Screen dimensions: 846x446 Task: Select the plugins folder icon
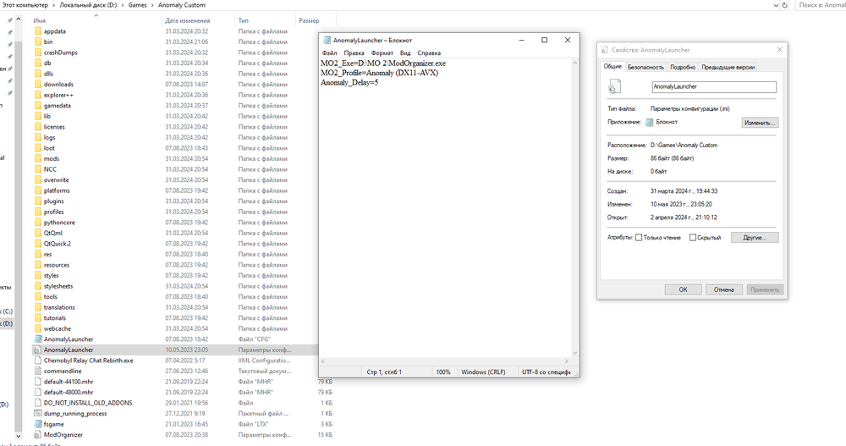coord(38,201)
